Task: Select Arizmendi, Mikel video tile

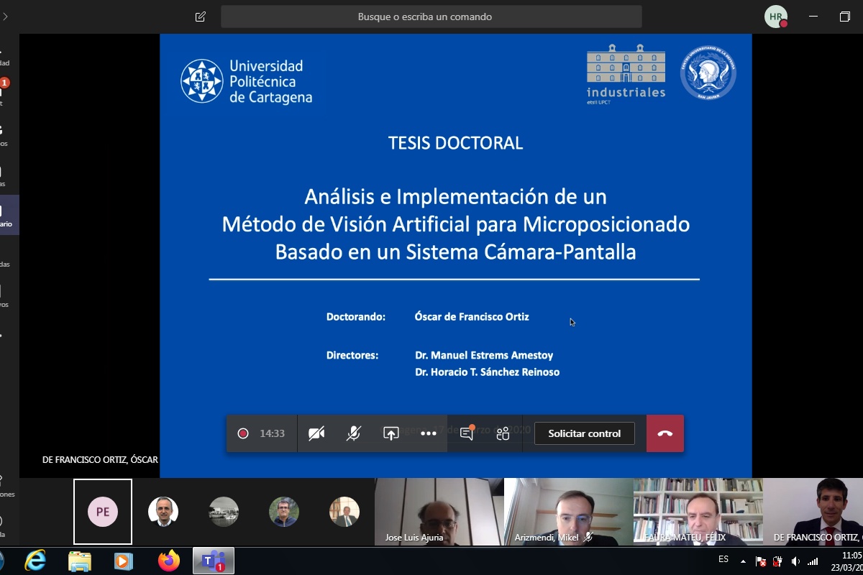Action: (x=568, y=512)
